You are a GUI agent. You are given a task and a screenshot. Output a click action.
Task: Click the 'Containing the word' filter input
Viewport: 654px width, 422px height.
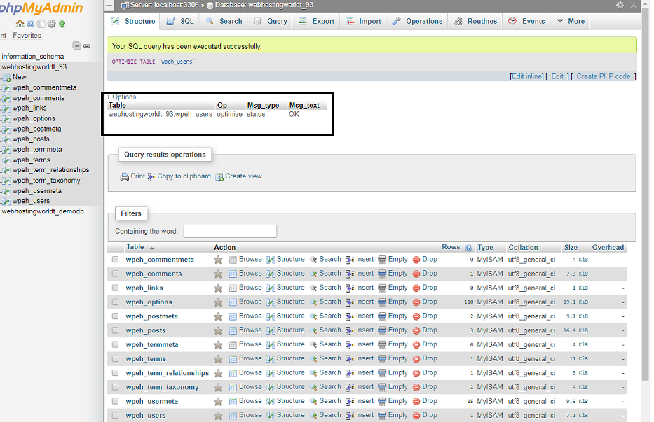pos(230,231)
